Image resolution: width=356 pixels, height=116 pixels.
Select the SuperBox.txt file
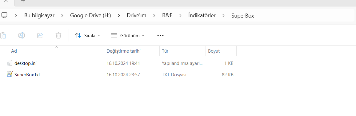(27, 74)
